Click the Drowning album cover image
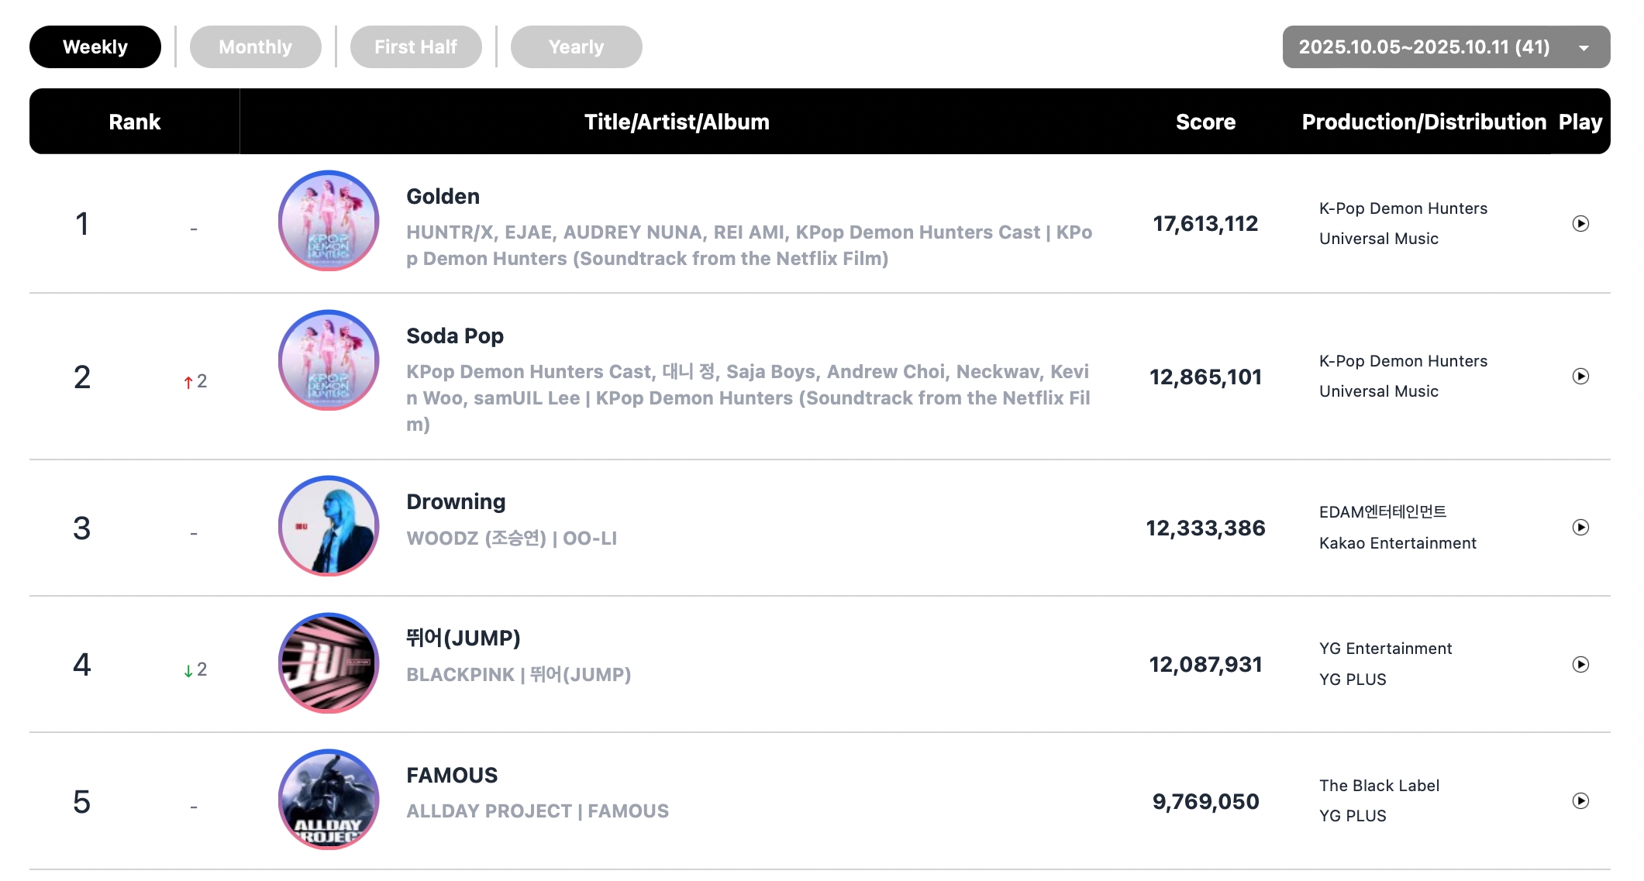 (329, 526)
